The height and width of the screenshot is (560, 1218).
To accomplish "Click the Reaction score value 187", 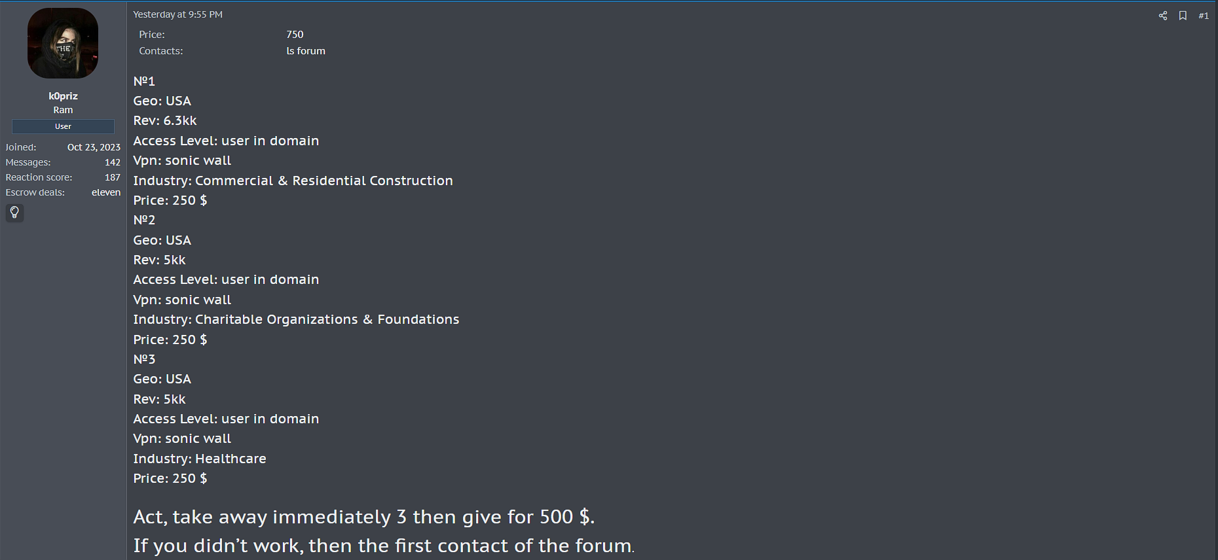I will pyautogui.click(x=113, y=177).
